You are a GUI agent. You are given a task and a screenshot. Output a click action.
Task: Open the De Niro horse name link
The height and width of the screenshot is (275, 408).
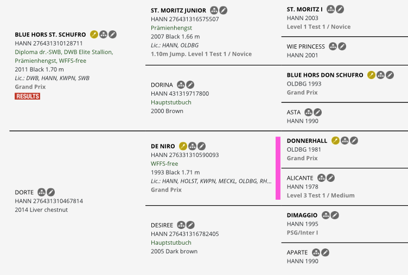[163, 146]
